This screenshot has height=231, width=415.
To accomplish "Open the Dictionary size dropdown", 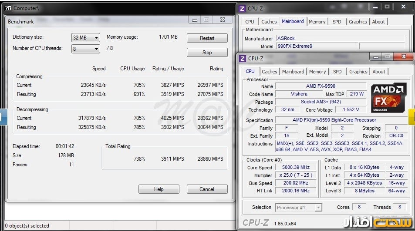I will point(86,37).
